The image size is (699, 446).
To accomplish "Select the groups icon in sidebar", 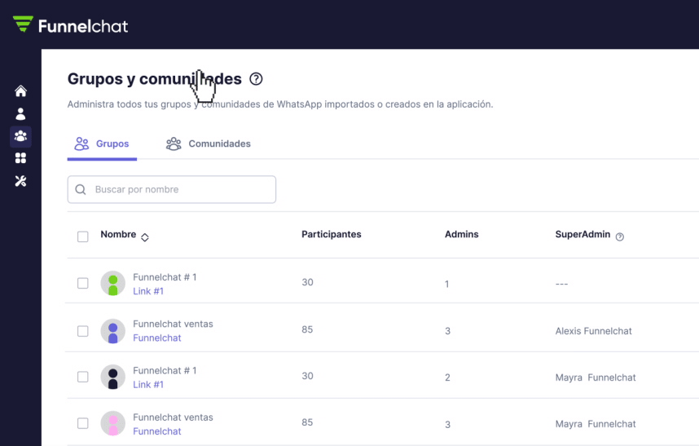I will 21,136.
